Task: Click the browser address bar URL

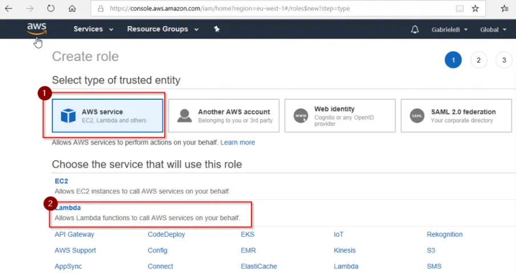Action: pyautogui.click(x=230, y=9)
